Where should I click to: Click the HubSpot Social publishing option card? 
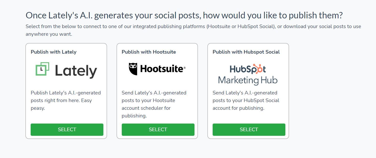248,91
